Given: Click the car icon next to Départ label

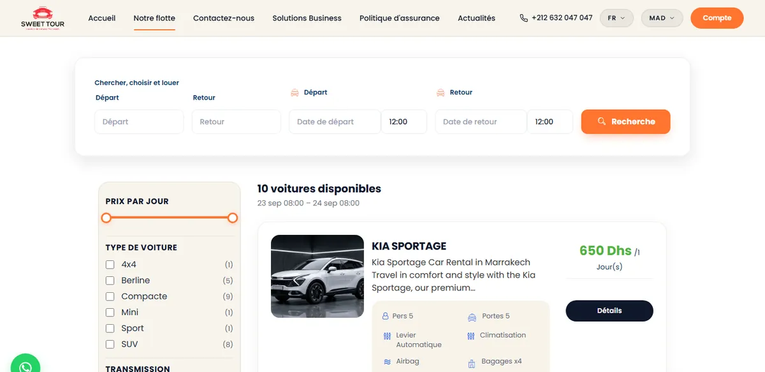Looking at the screenshot, I should pyautogui.click(x=295, y=93).
